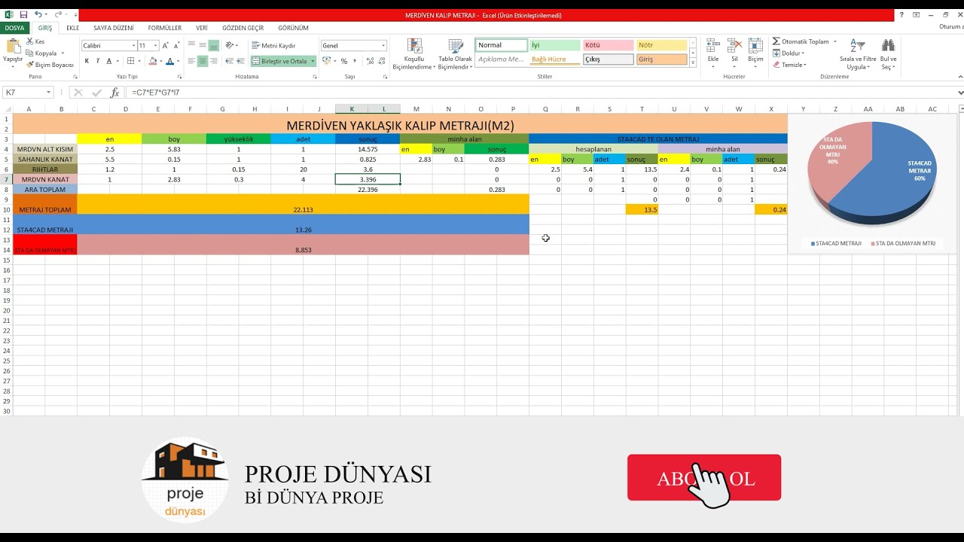Click the percent style icon
The image size is (964, 542).
coord(344,61)
